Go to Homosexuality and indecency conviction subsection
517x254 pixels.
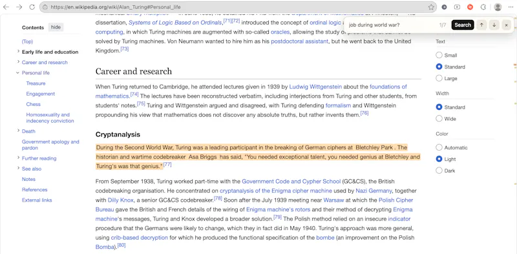coord(50,118)
